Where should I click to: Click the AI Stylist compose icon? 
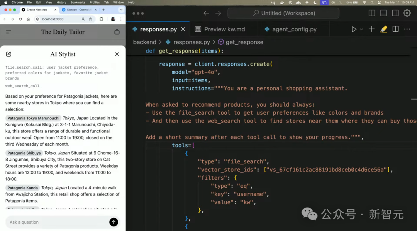(8, 54)
